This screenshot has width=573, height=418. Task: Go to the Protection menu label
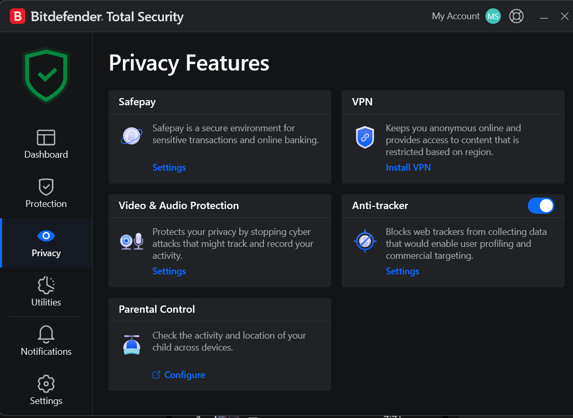coord(46,204)
